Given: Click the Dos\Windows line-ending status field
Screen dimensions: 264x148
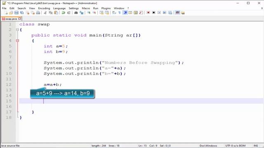Looking at the screenshot, I should click(208, 146).
